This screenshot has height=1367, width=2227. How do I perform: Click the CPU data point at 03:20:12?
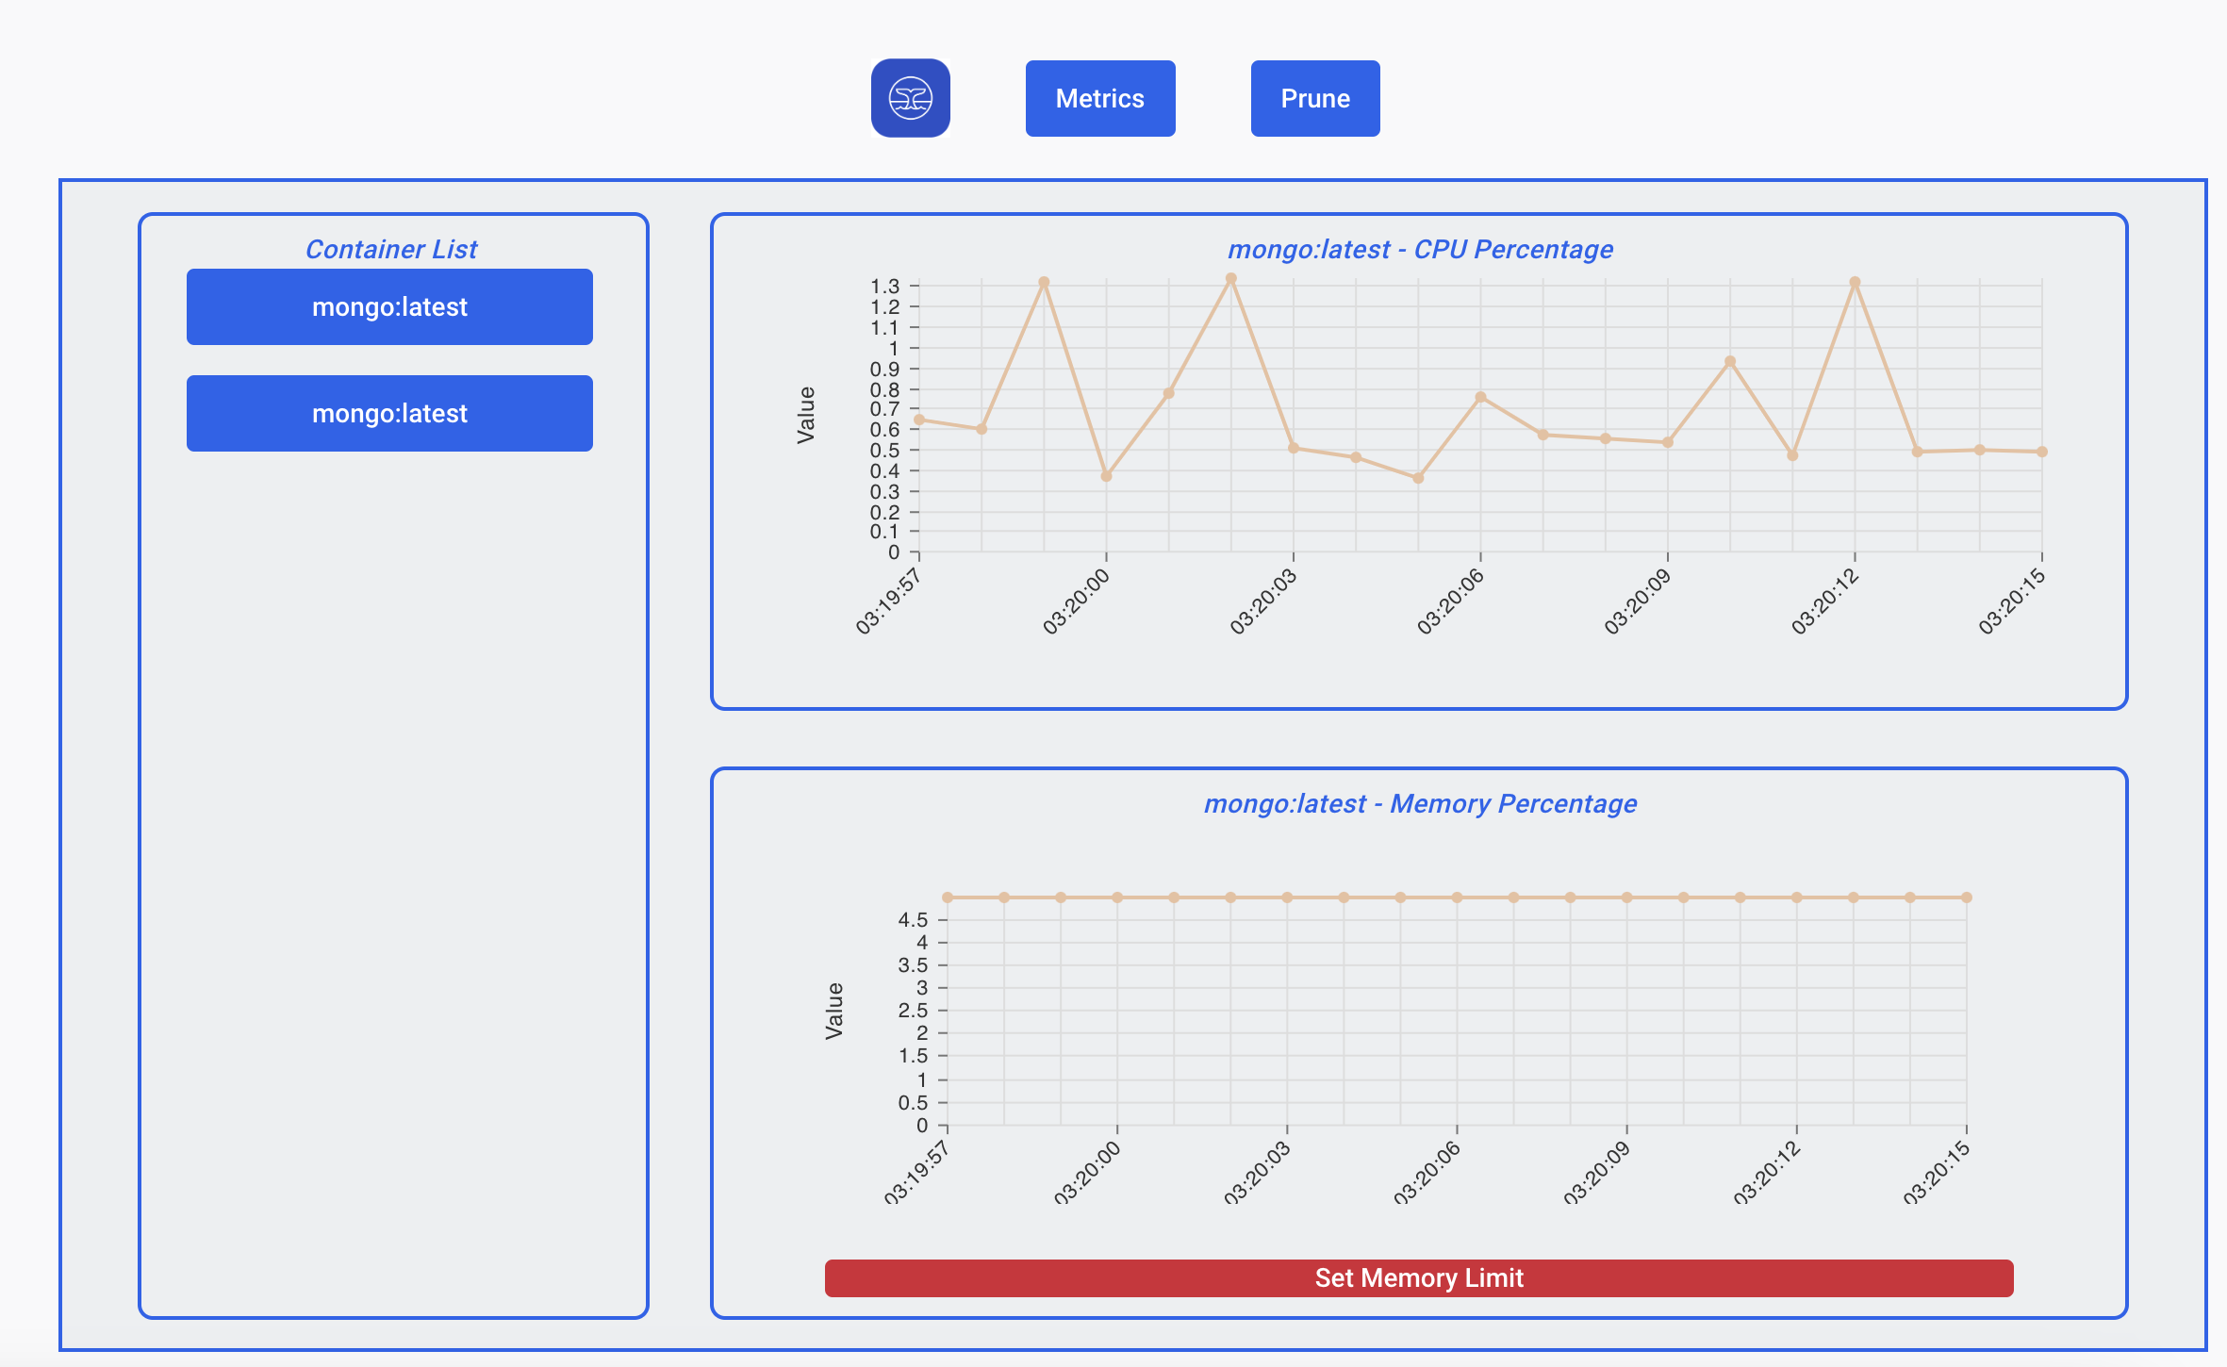tap(1855, 282)
